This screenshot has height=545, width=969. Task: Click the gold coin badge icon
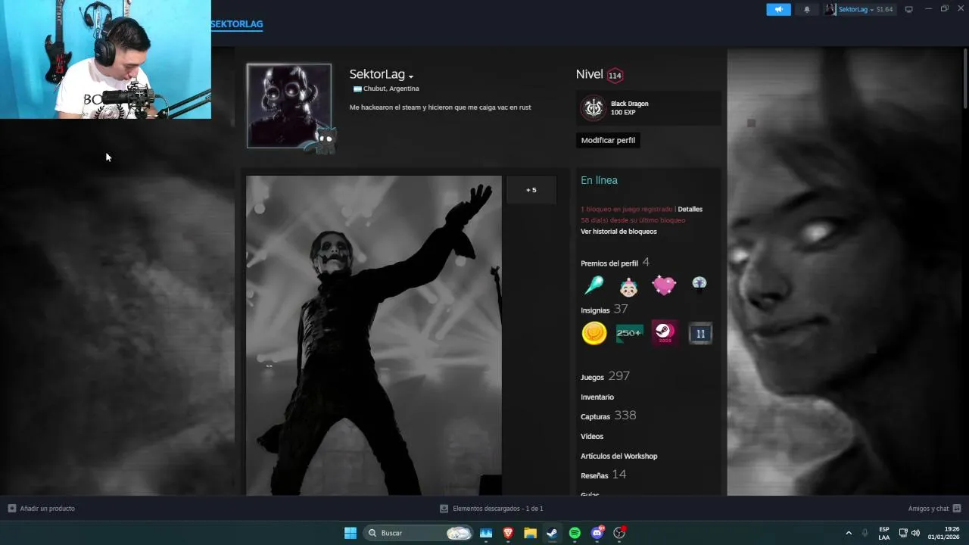(594, 333)
